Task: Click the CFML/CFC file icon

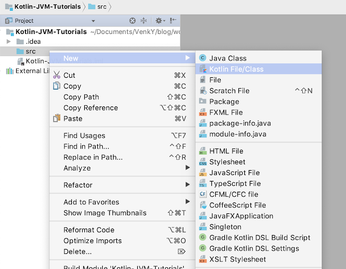Action: pos(203,194)
